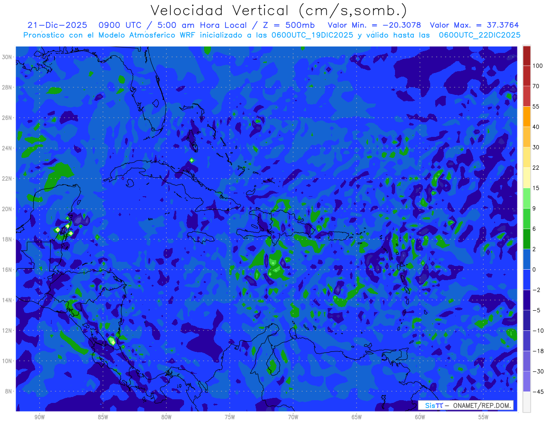Pick the red swatch between 70 and 100
548x423 pixels.
[x=527, y=76]
